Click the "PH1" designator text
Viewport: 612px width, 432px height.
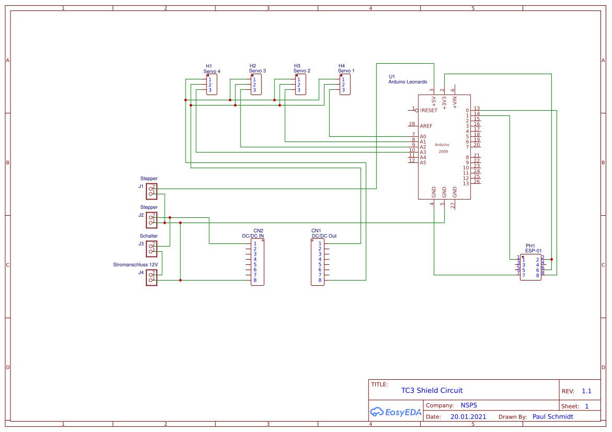(530, 246)
